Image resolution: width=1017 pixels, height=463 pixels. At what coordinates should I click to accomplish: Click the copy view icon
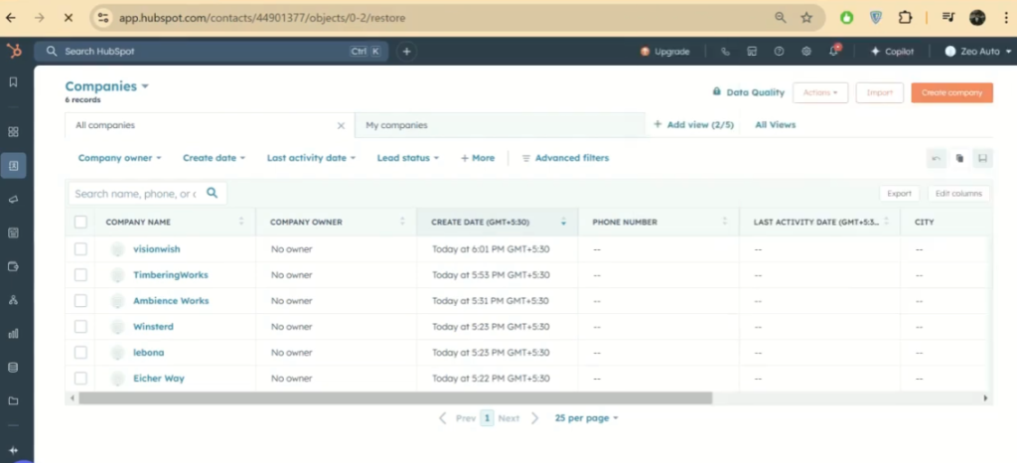pos(959,158)
